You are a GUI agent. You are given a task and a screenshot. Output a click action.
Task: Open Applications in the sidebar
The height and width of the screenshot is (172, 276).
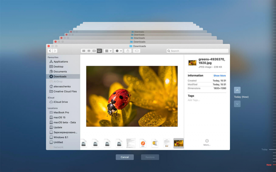pyautogui.click(x=60, y=62)
